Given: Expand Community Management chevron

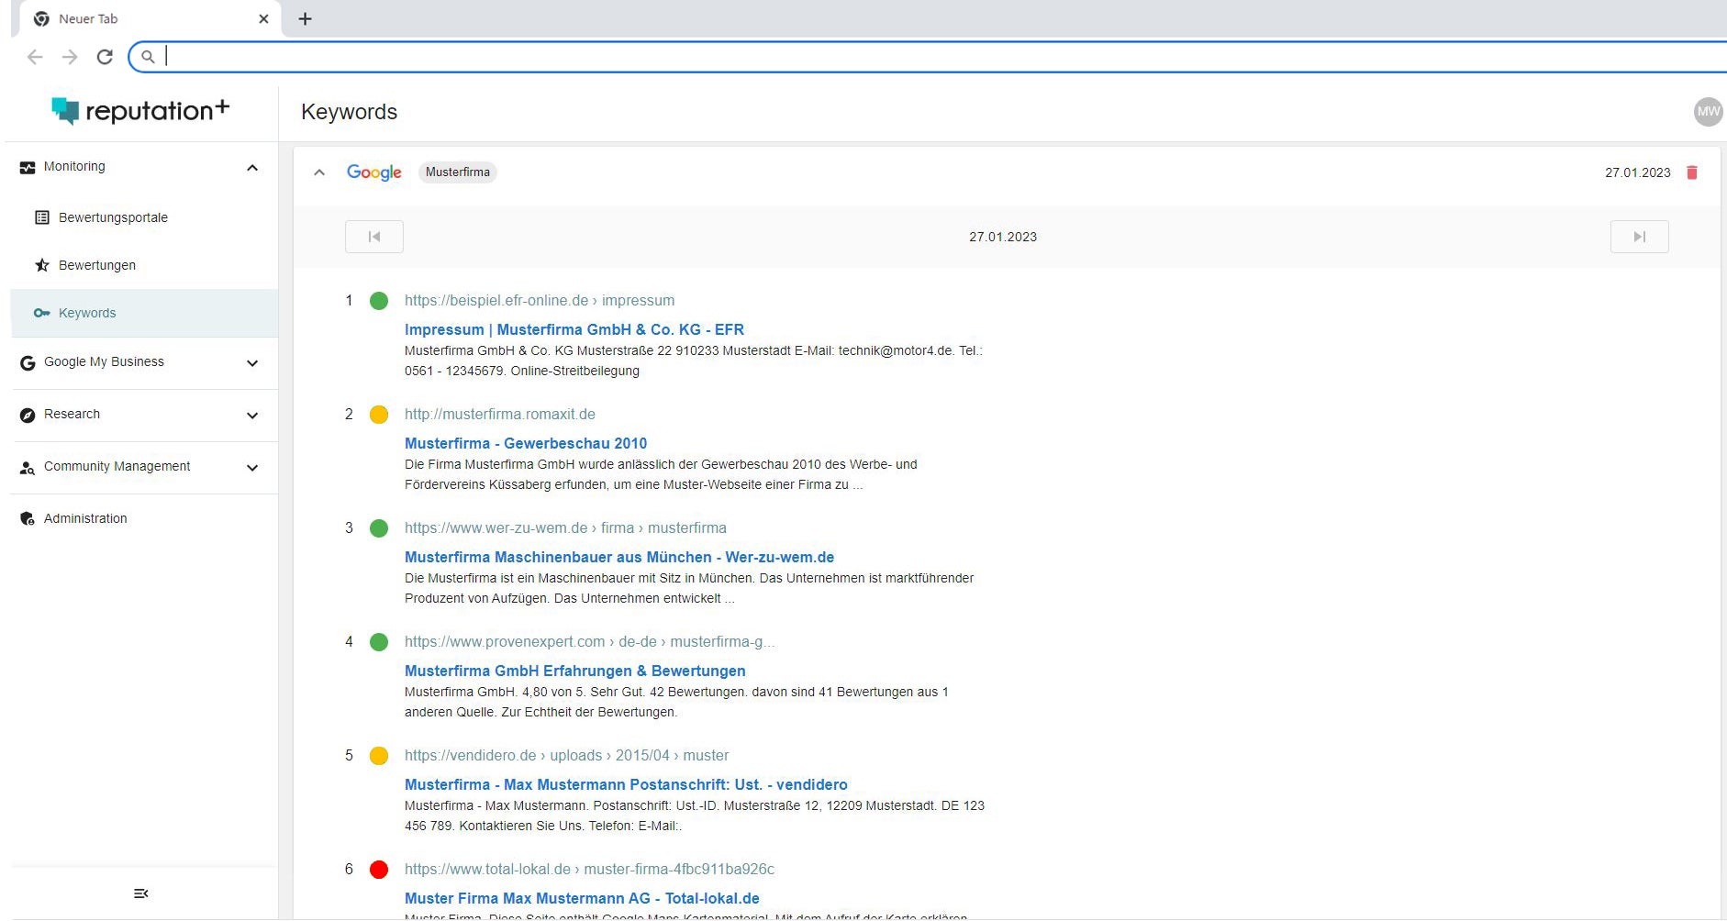Looking at the screenshot, I should coord(252,468).
